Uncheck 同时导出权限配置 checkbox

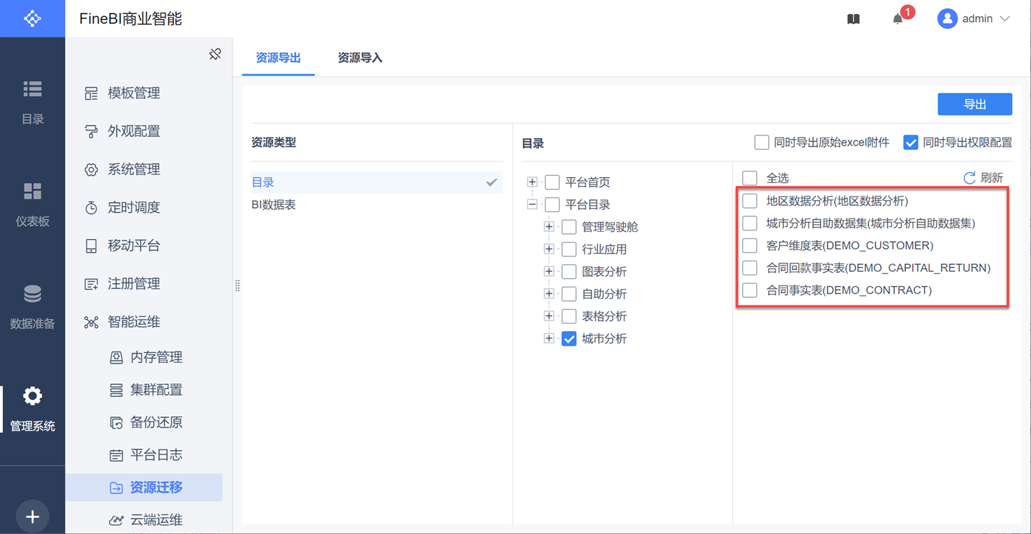tap(911, 142)
